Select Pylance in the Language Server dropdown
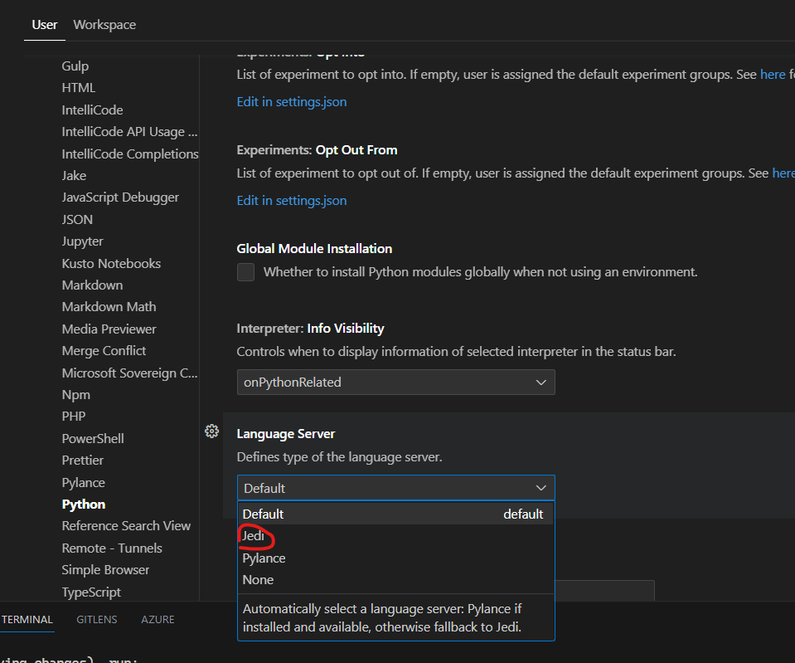This screenshot has width=795, height=663. [x=264, y=558]
